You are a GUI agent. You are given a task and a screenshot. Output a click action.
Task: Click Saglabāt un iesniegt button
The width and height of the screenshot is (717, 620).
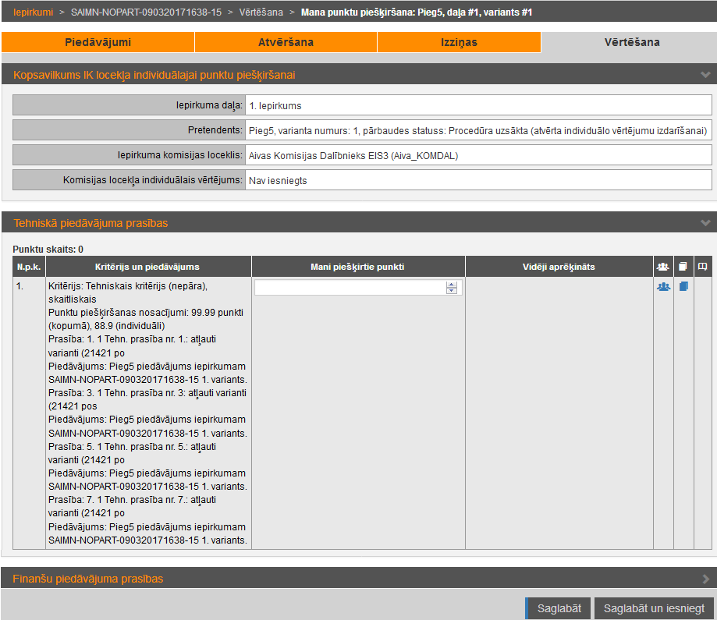click(x=654, y=608)
